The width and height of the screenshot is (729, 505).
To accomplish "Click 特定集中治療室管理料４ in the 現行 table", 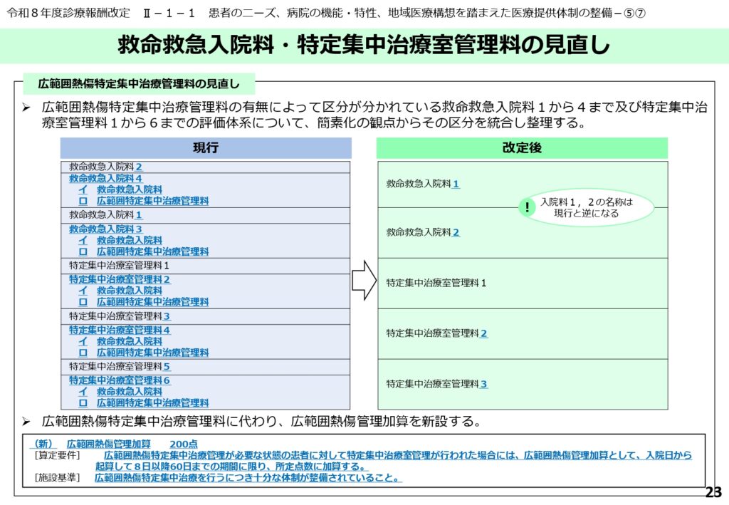I will click(120, 330).
